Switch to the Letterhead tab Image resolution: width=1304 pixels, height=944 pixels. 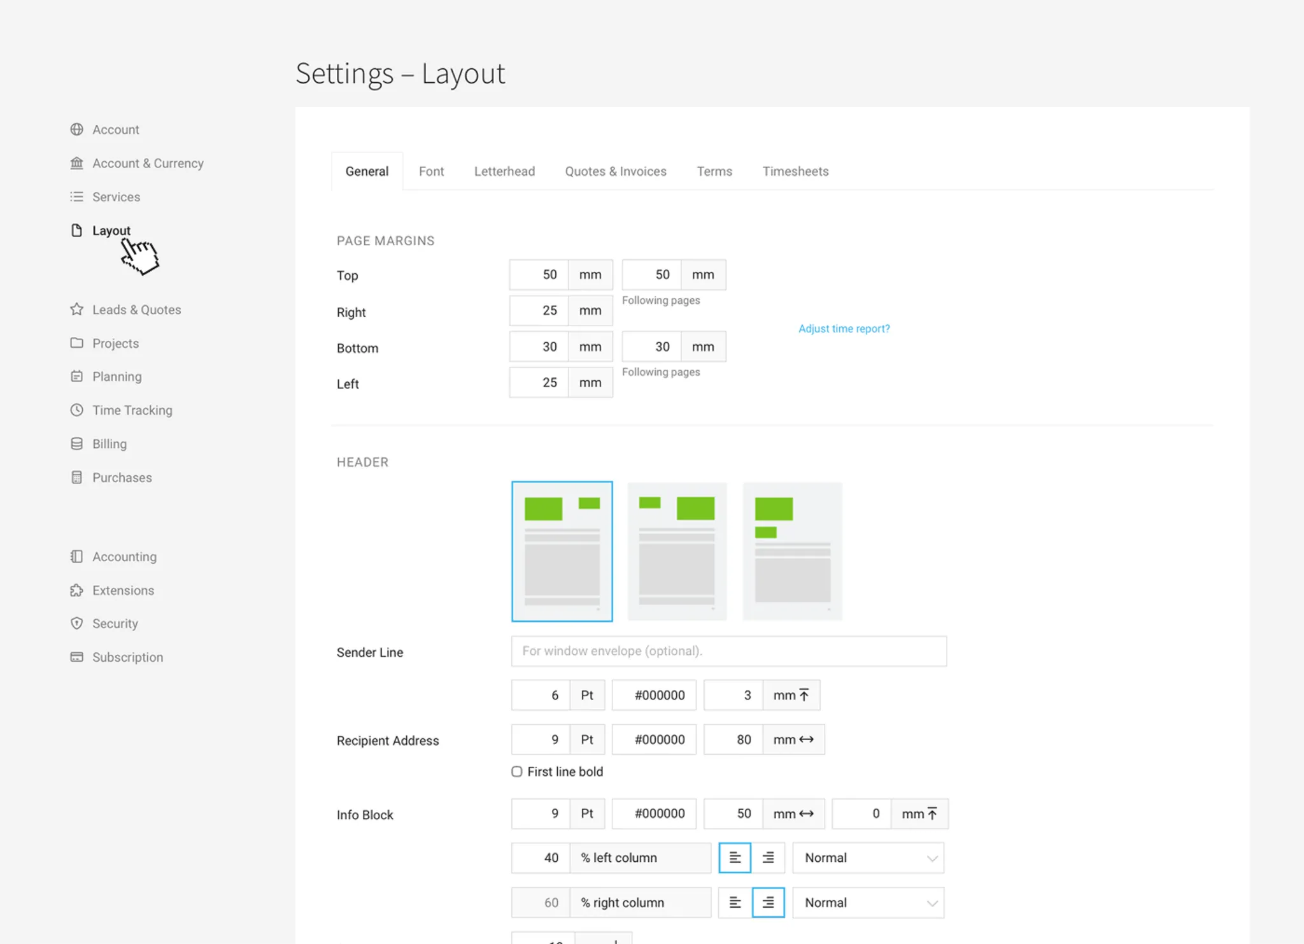click(504, 171)
